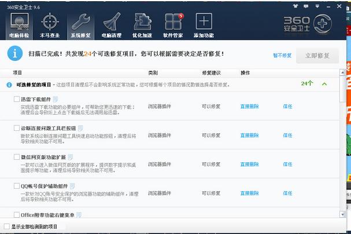The image size is (351, 234).
Task: Click the 操作 column header
Action: tap(245, 72)
